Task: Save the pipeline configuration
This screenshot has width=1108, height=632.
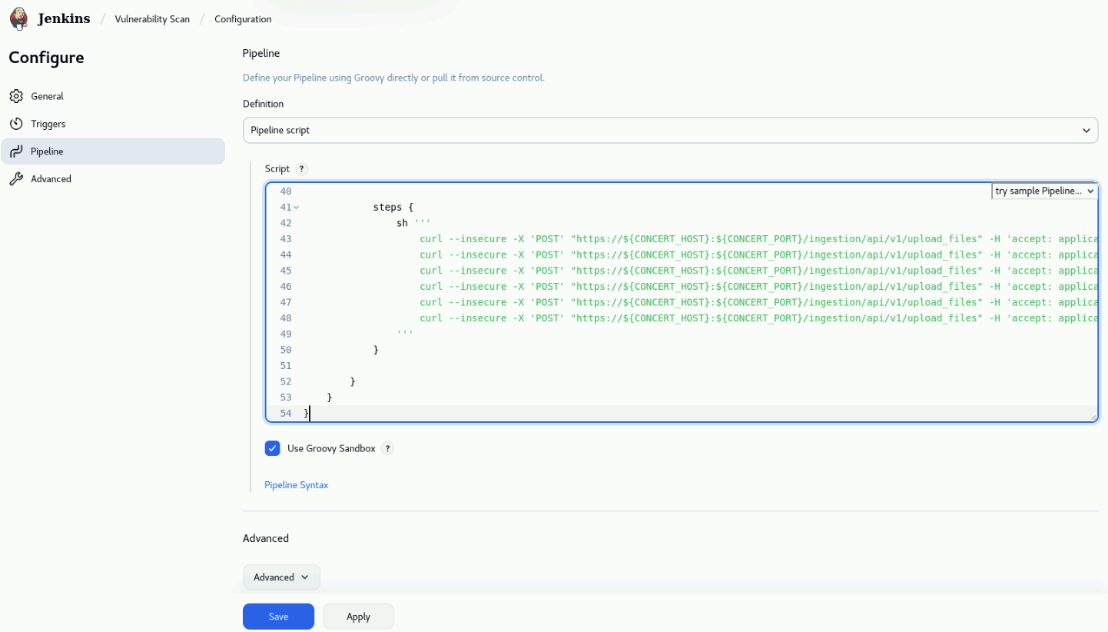Action: (278, 617)
